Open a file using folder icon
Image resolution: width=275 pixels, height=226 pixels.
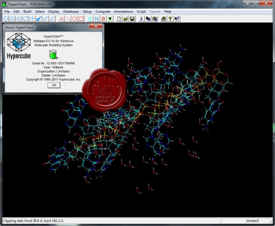[126, 19]
